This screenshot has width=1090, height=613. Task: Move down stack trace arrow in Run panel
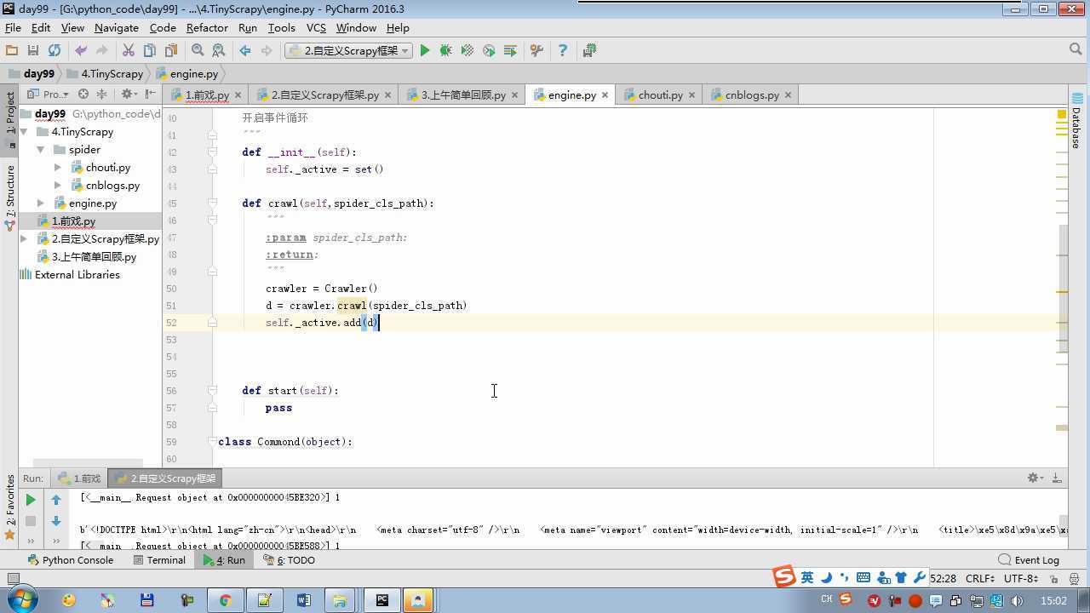pos(56,521)
